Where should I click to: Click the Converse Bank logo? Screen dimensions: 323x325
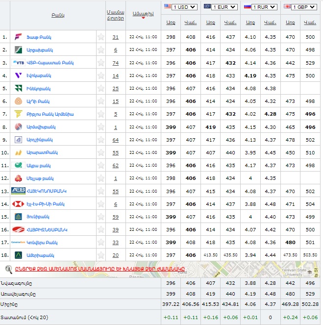pyautogui.click(x=18, y=242)
